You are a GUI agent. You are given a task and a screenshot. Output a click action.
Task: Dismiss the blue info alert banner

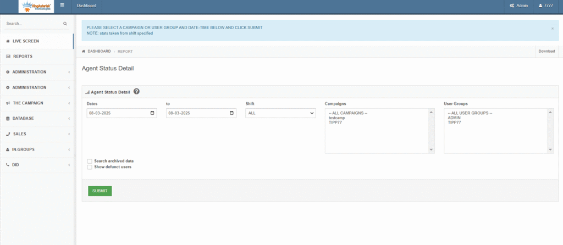point(552,28)
